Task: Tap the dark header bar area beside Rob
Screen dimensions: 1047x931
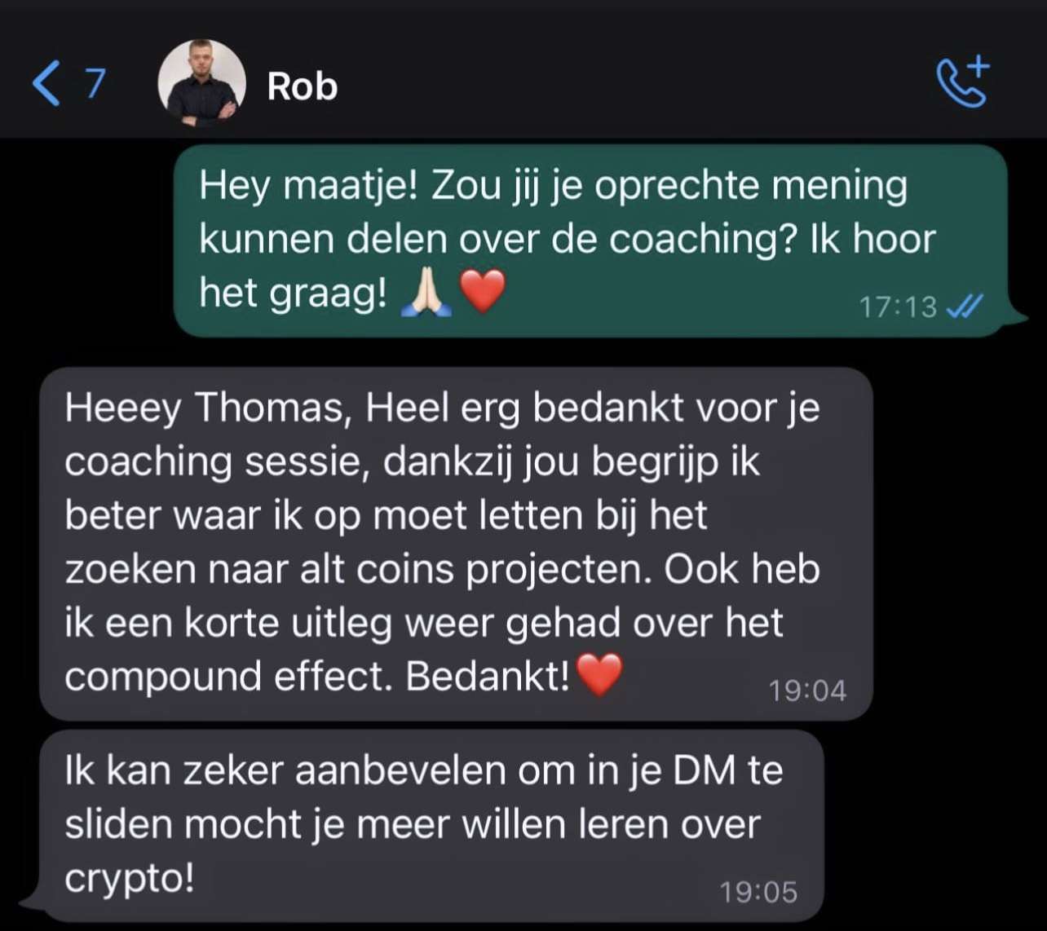Action: 636,84
